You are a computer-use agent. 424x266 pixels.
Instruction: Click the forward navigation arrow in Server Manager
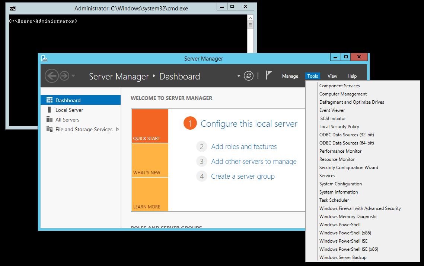64,76
